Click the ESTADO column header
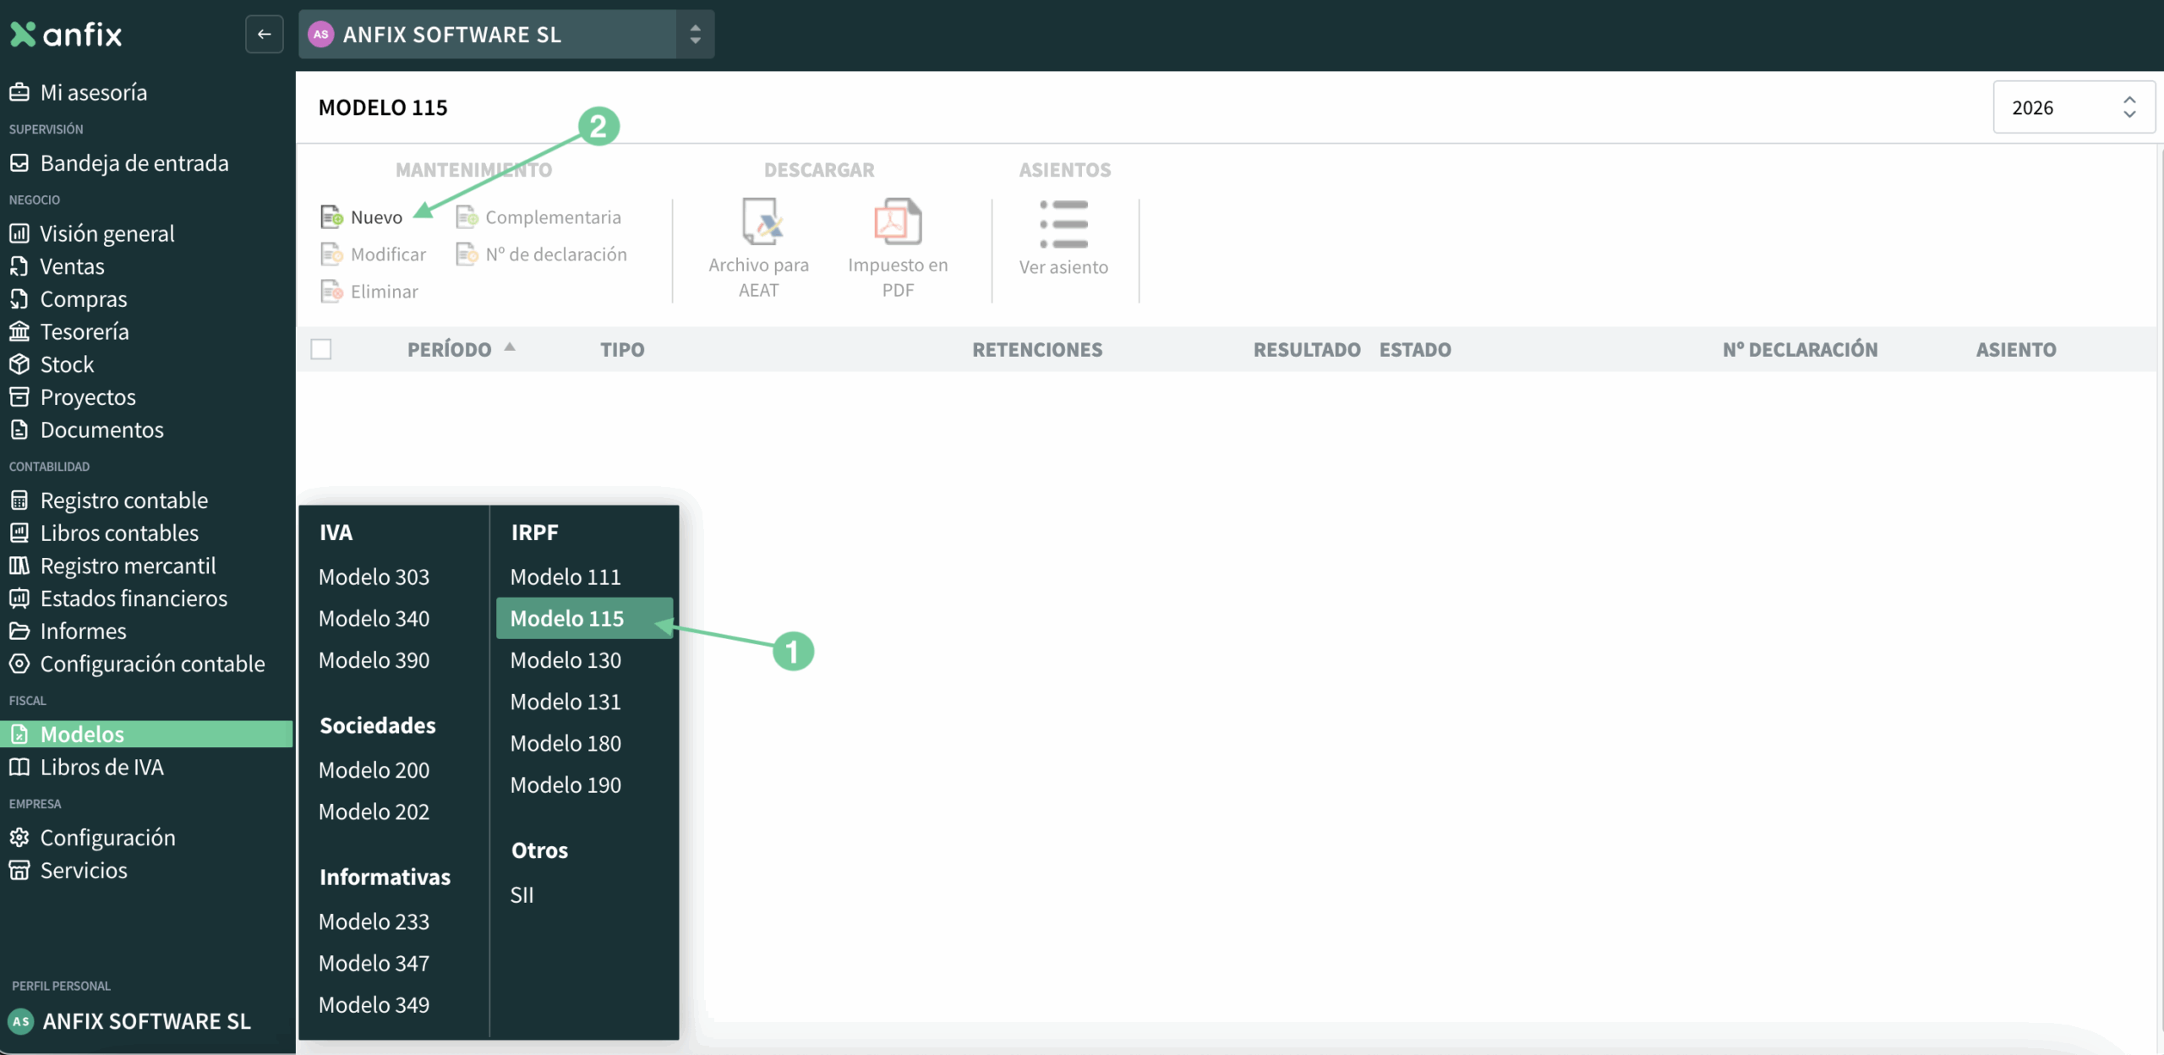Screen dimensions: 2164x1055 [1415, 349]
